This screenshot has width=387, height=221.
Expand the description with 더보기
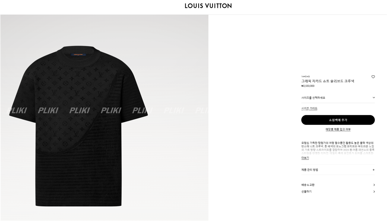(305, 158)
